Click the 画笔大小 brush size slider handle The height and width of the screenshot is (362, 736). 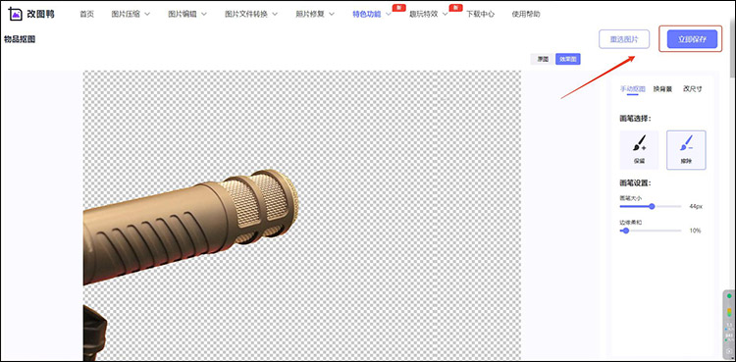652,206
